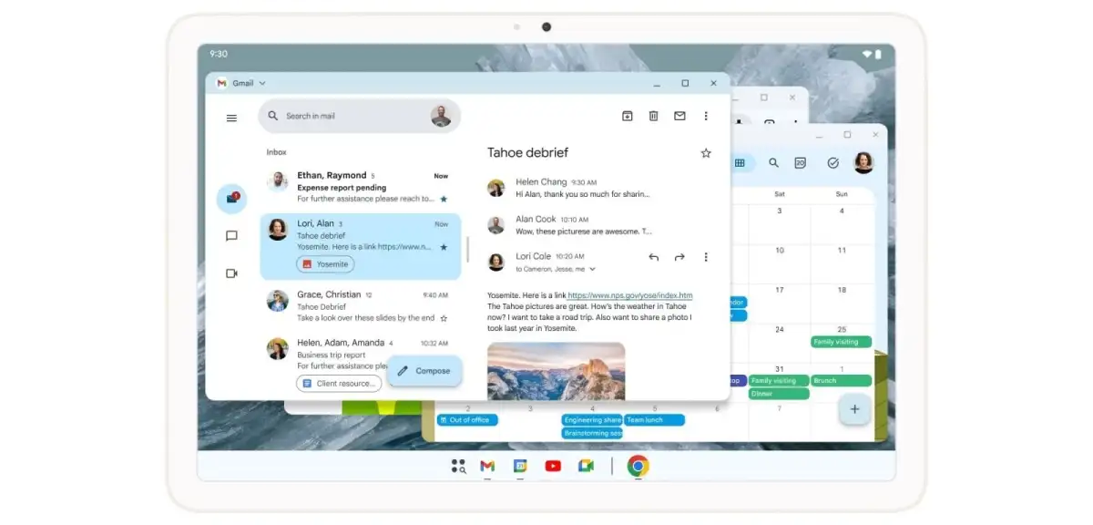Launch Gmail from the taskbar

487,467
